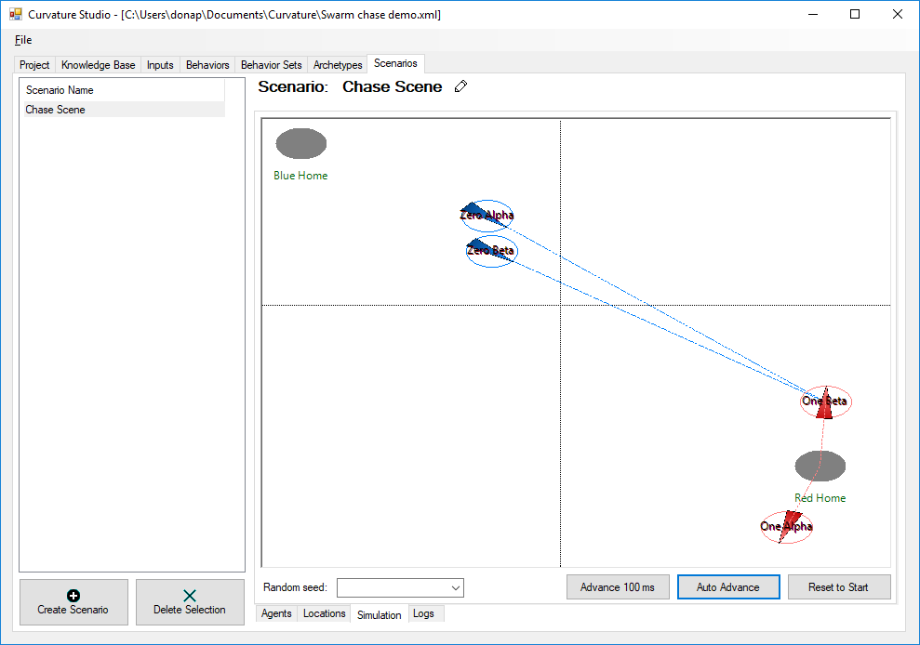Minimize the Curvature Studio window
The height and width of the screenshot is (645, 920).
click(x=813, y=14)
